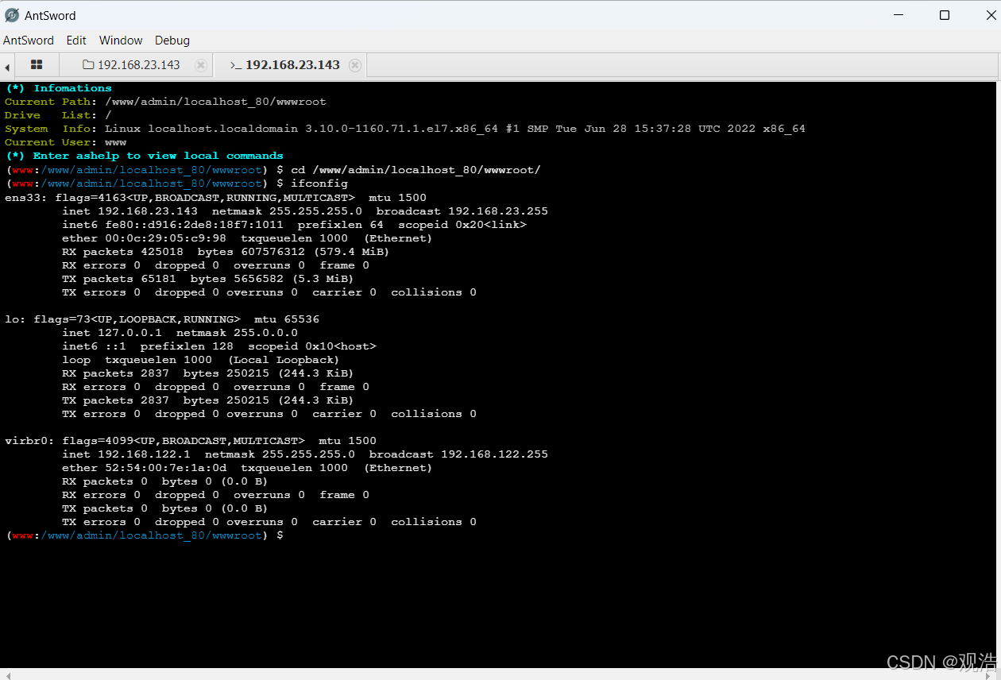
Task: Close the terminal tab
Action: click(355, 65)
